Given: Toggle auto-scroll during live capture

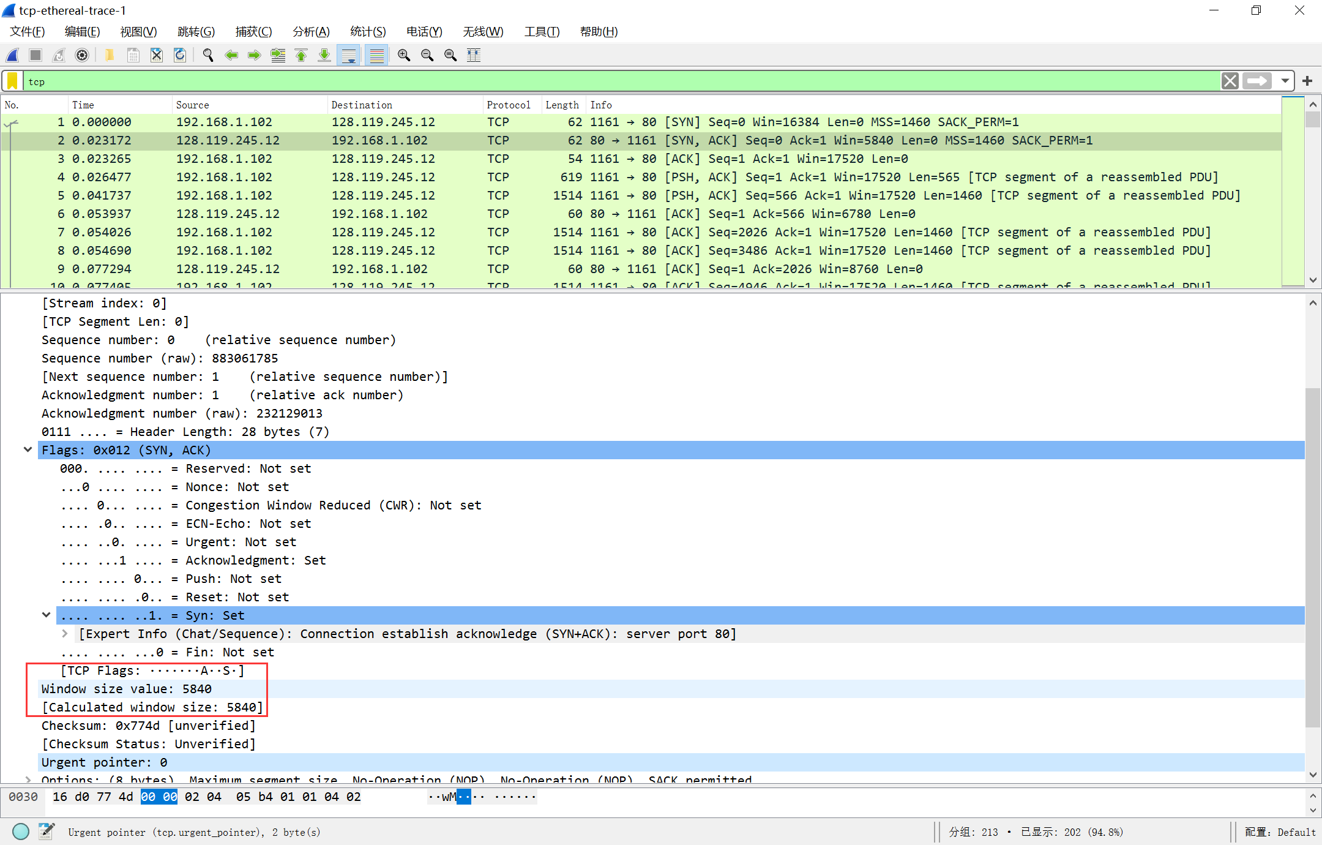Looking at the screenshot, I should 349,55.
